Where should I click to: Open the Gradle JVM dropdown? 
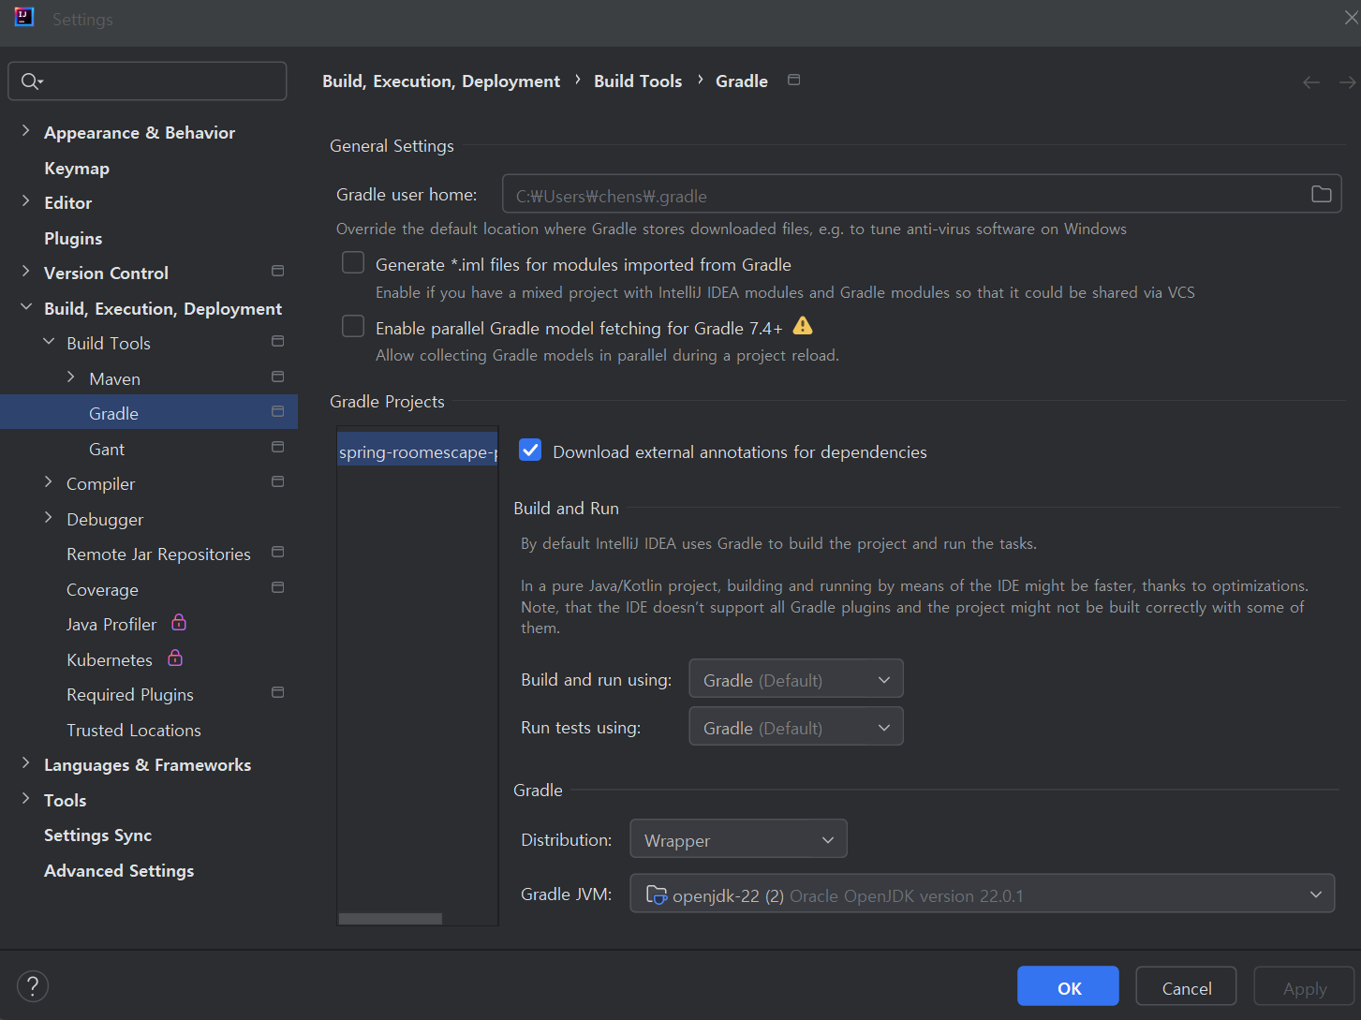pyautogui.click(x=983, y=894)
